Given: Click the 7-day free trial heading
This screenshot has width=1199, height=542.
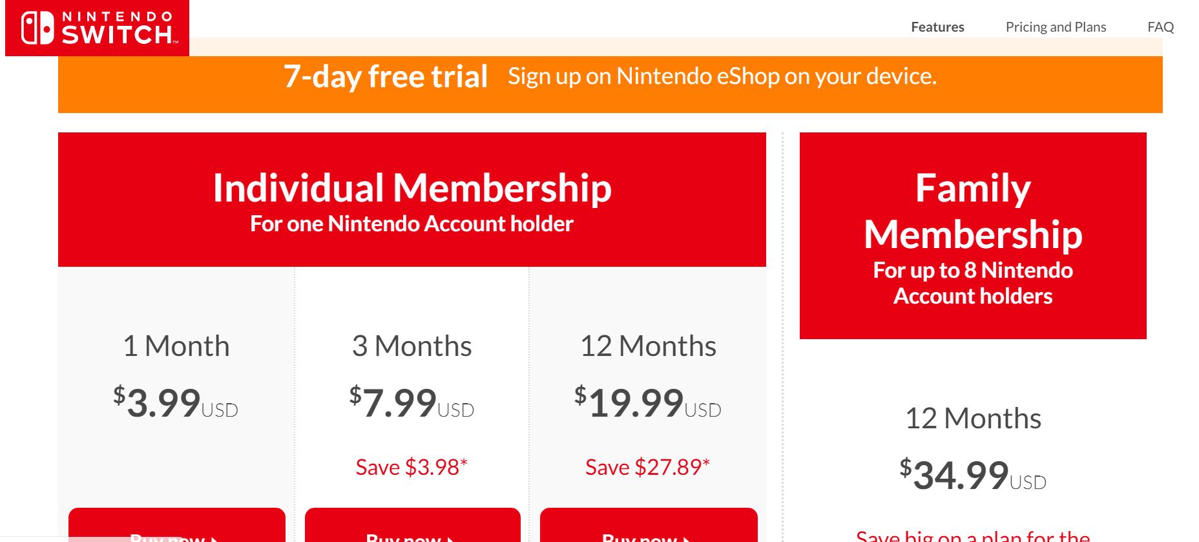Looking at the screenshot, I should tap(386, 77).
